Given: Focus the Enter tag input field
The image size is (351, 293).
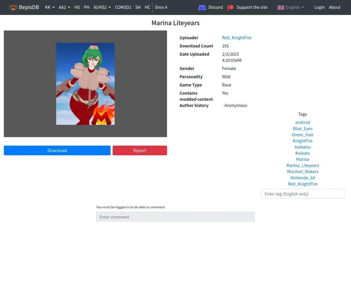Looking at the screenshot, I should pyautogui.click(x=303, y=194).
